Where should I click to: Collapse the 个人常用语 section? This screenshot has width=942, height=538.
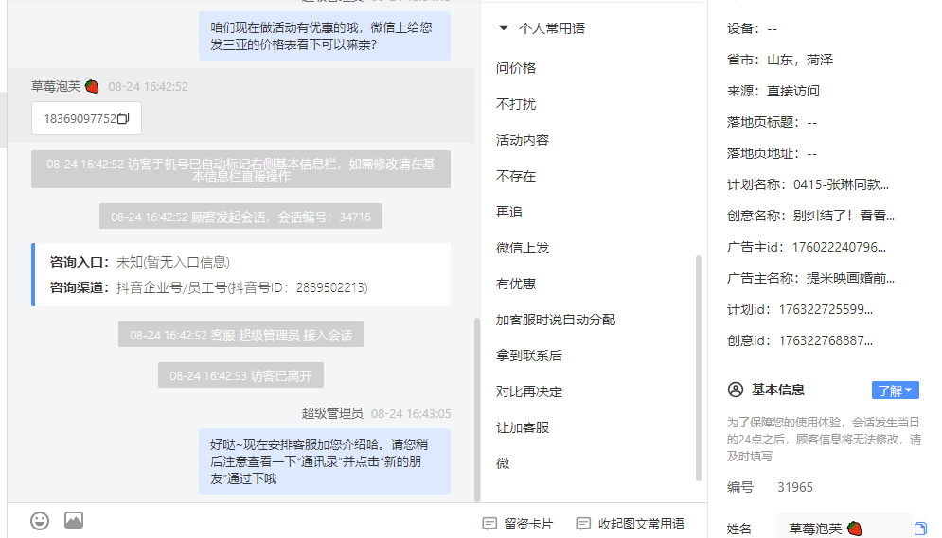[504, 27]
